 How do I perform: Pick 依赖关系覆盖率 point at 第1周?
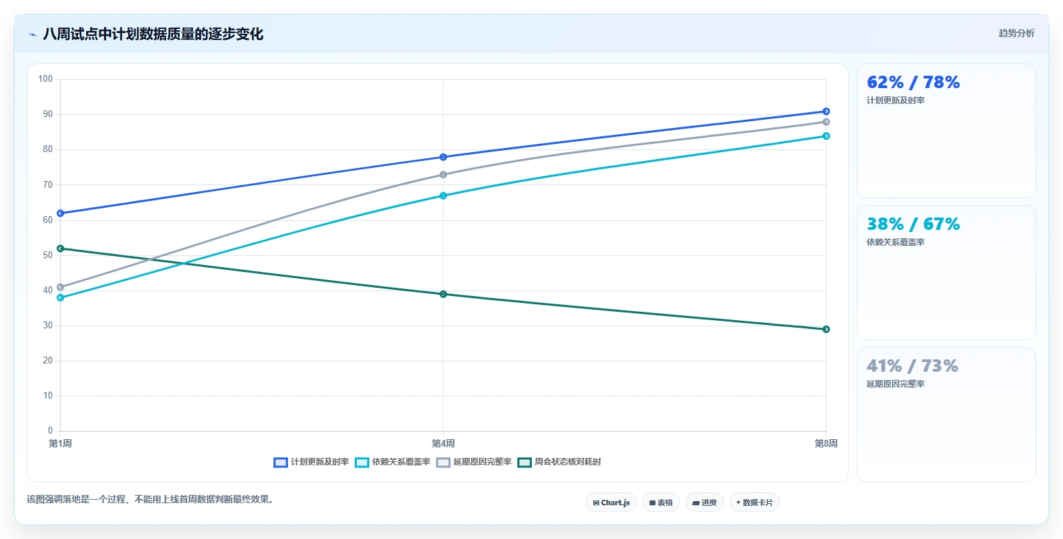coord(61,298)
